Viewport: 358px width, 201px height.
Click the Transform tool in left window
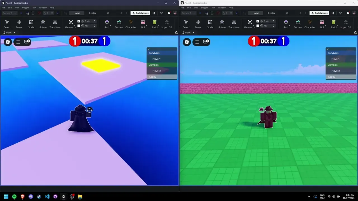(x=55, y=24)
